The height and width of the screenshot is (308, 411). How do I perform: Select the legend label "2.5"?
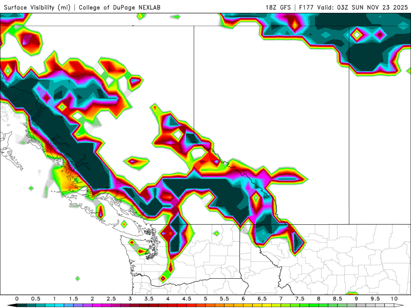click(111, 299)
